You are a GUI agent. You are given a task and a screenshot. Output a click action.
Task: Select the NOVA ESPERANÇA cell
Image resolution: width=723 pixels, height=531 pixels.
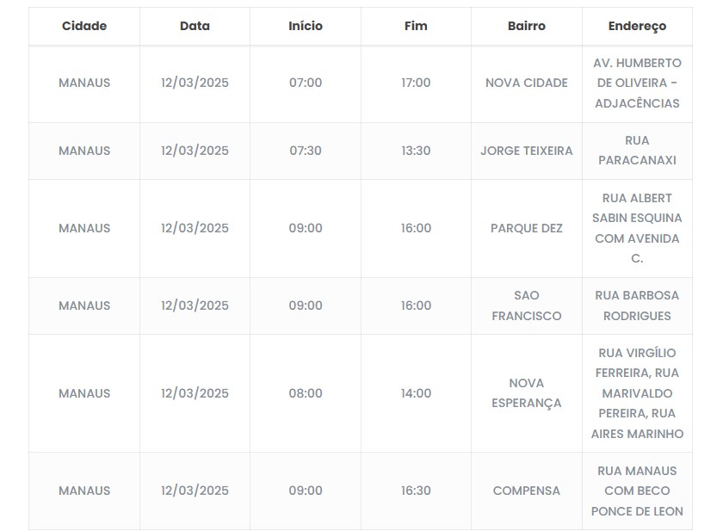pyautogui.click(x=526, y=393)
